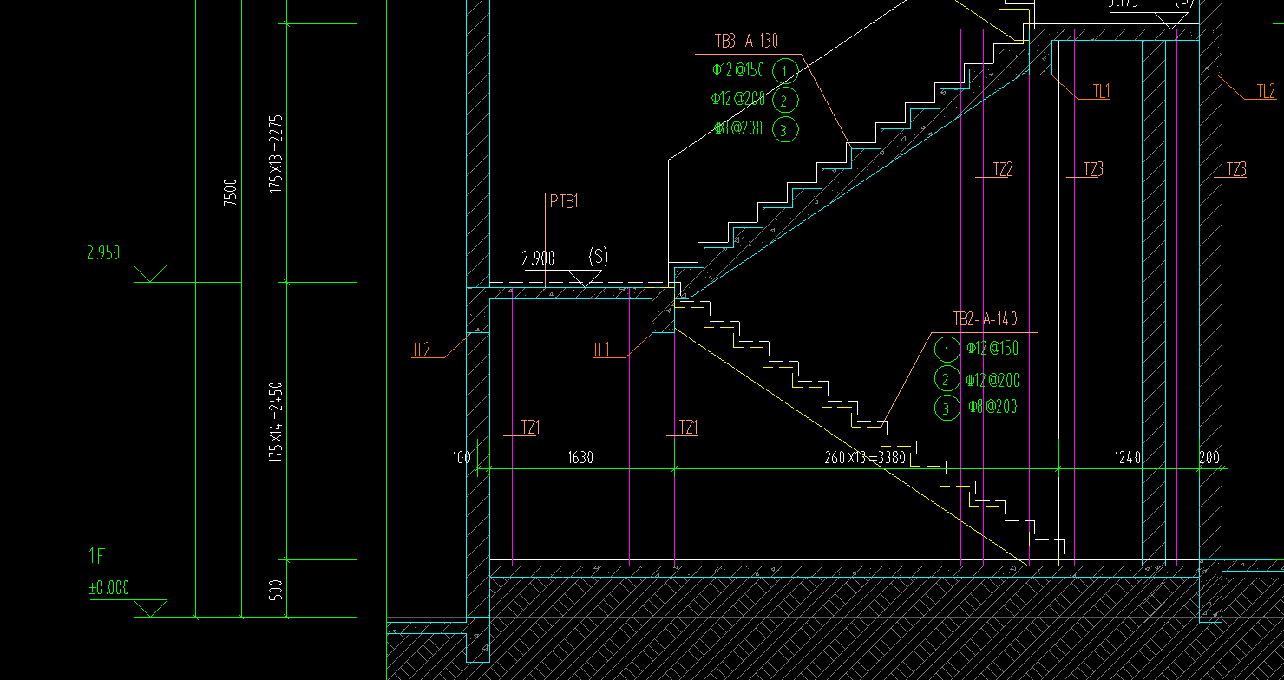Image resolution: width=1284 pixels, height=680 pixels.
Task: Select the 2.950 floor elevation text
Action: pos(103,253)
